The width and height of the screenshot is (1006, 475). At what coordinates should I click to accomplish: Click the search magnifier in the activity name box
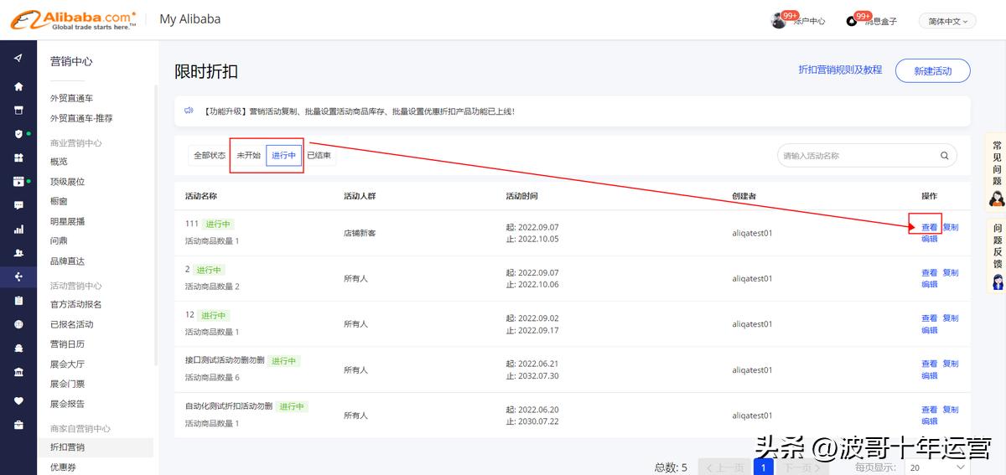click(x=945, y=156)
